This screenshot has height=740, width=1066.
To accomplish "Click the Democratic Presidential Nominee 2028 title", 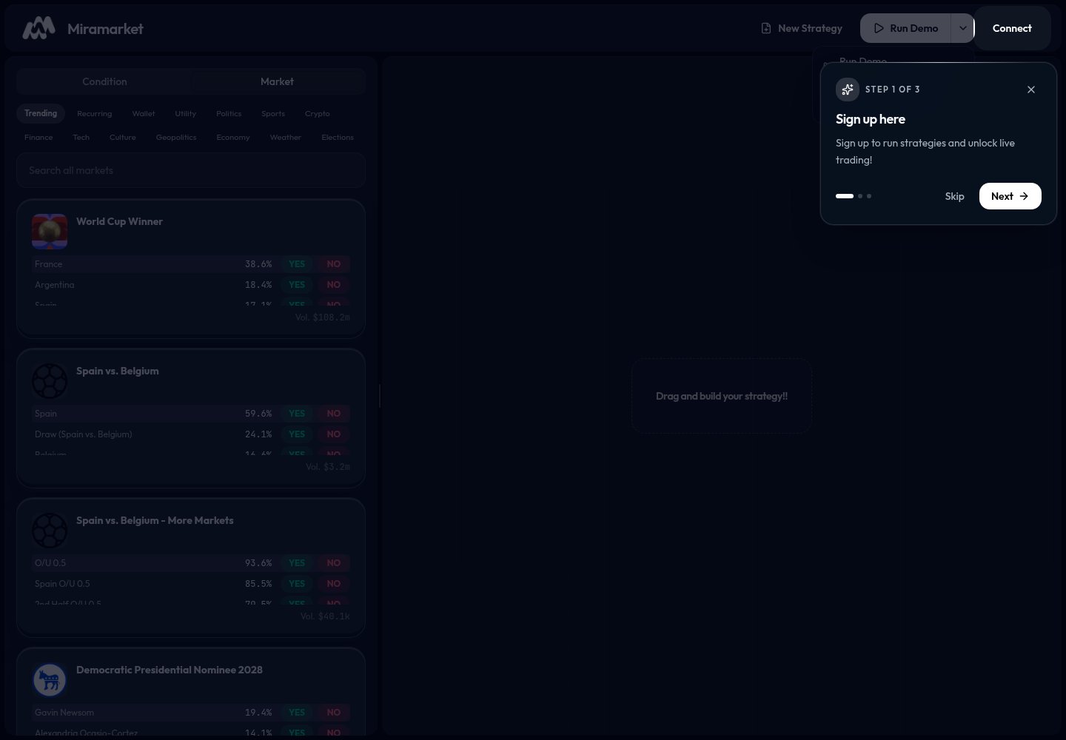I will 170,670.
